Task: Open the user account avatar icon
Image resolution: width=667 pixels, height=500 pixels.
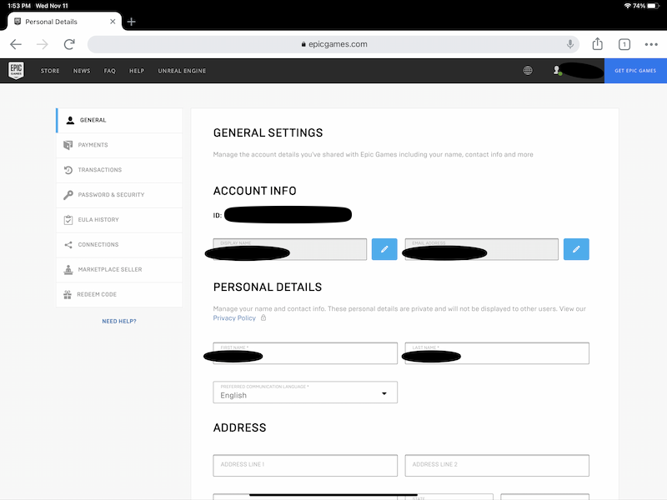Action: (557, 71)
